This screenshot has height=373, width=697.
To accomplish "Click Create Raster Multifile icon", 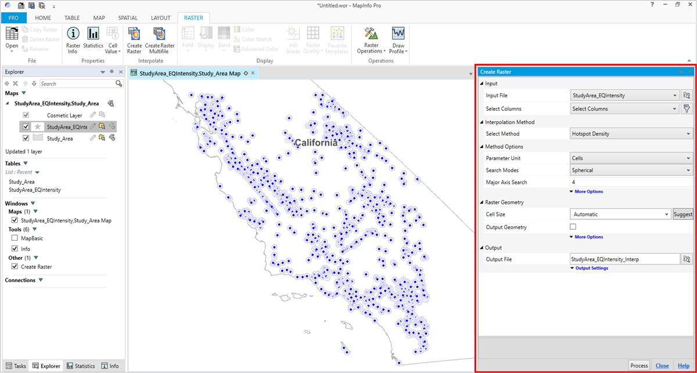I will pos(160,35).
